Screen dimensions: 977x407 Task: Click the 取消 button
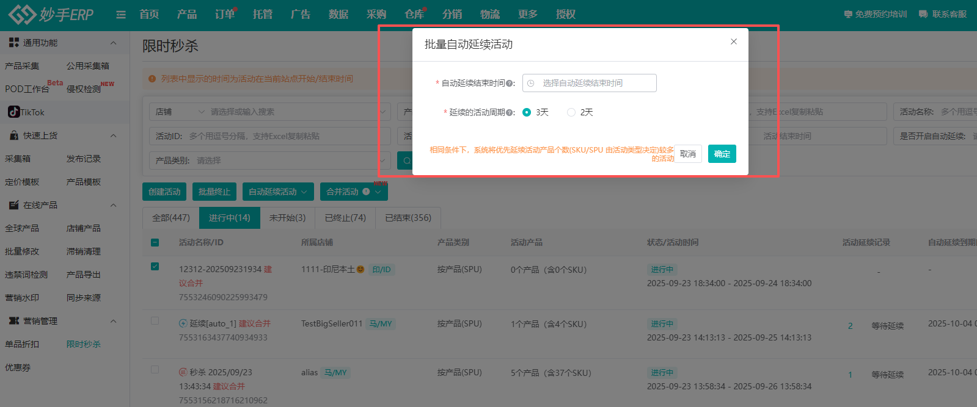pos(688,154)
